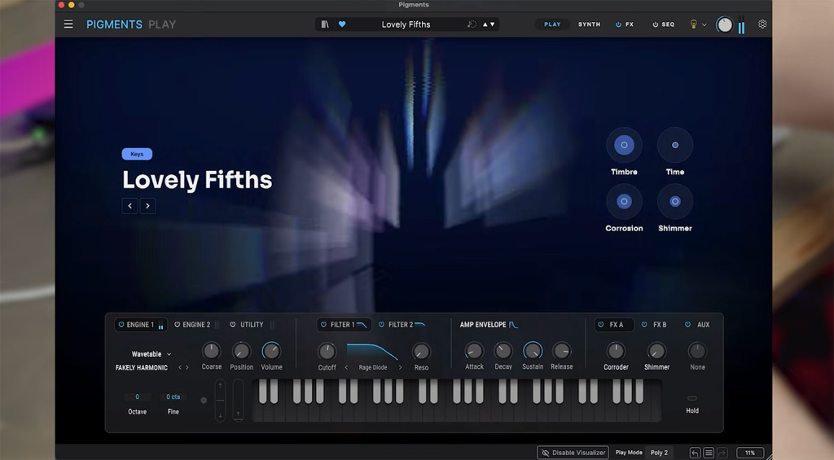Select the FX B tab
The image size is (834, 460).
660,324
